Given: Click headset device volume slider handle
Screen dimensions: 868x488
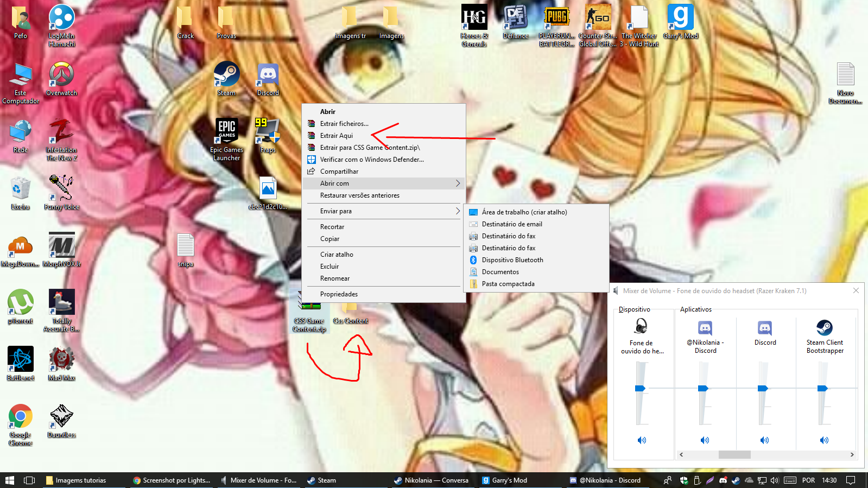Looking at the screenshot, I should point(640,388).
